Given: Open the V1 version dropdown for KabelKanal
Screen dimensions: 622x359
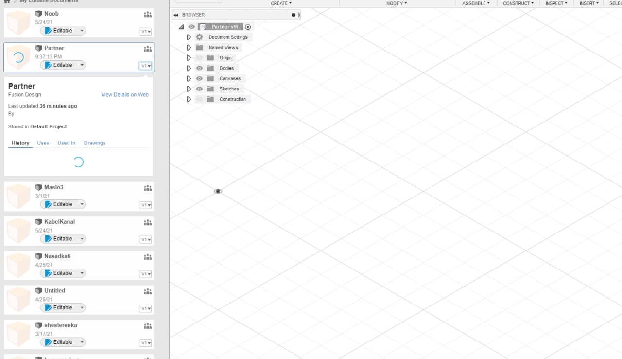Looking at the screenshot, I should pos(145,240).
